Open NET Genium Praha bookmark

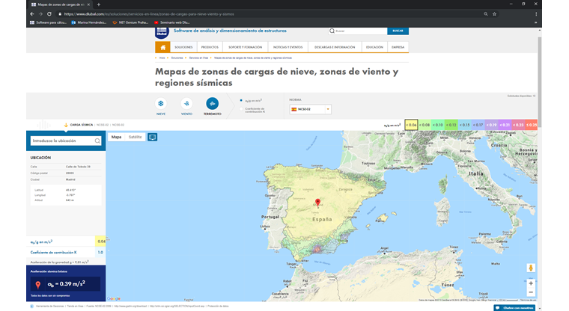130,22
